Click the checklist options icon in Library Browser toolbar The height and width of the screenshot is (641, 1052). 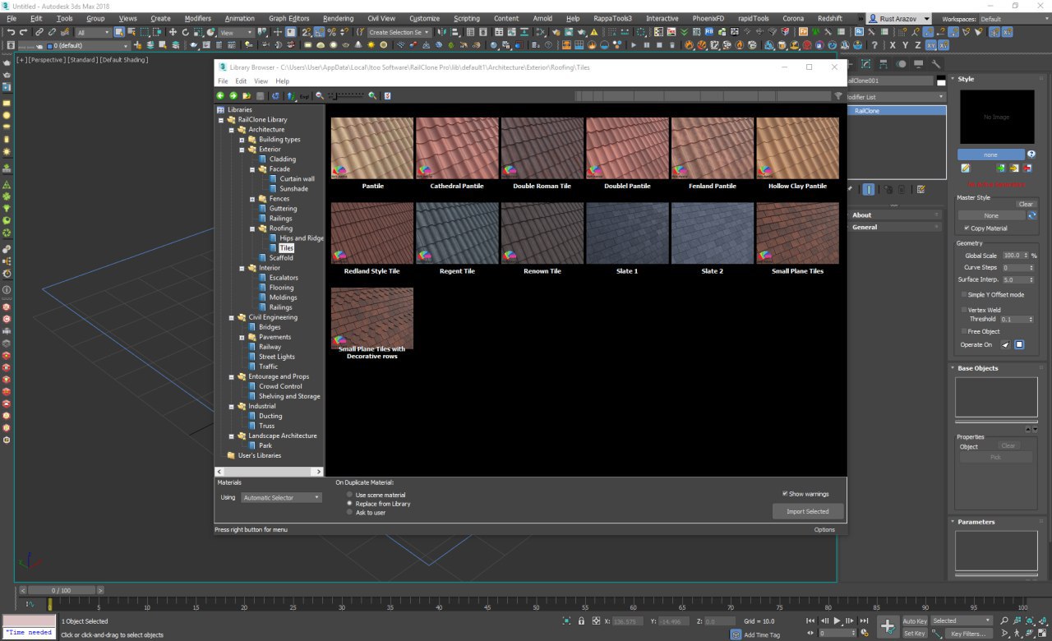point(387,96)
